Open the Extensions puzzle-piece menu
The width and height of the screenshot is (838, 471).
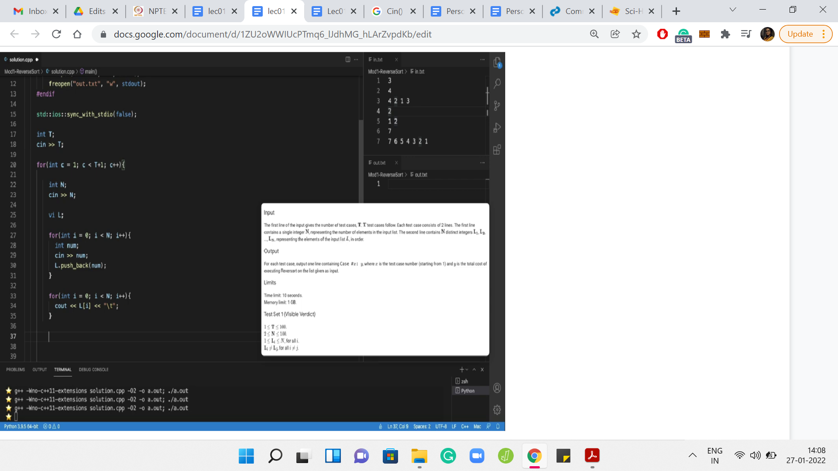(725, 34)
